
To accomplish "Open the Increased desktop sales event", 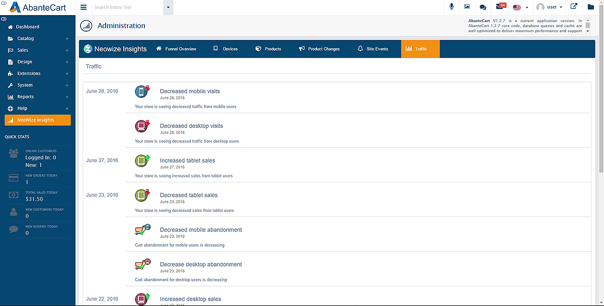I will tap(190, 299).
